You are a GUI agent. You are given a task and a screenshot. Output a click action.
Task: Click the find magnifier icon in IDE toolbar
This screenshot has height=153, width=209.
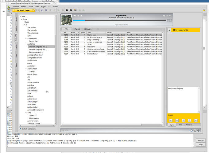pyautogui.click(x=67, y=10)
